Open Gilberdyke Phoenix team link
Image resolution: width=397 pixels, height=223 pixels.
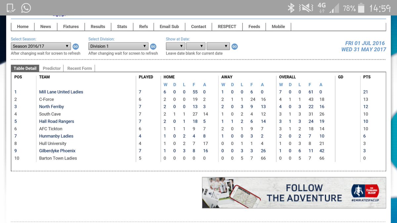click(57, 151)
